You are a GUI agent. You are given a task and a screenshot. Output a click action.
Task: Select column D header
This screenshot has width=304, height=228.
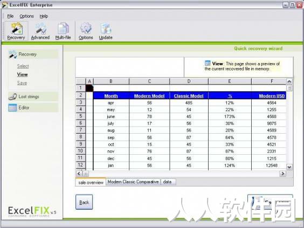pyautogui.click(x=189, y=81)
